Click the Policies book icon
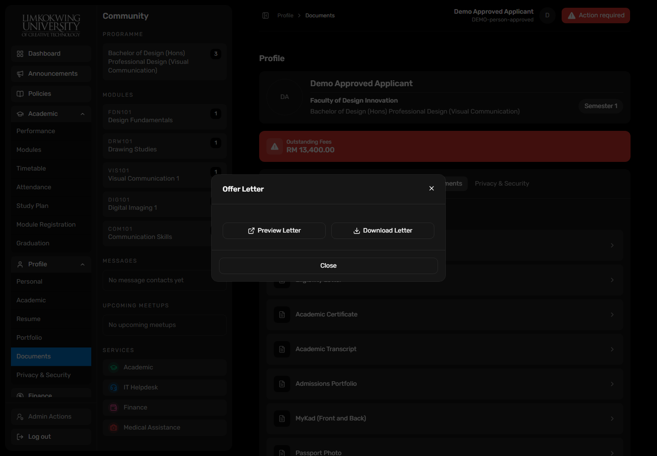This screenshot has width=657, height=456. coord(20,94)
